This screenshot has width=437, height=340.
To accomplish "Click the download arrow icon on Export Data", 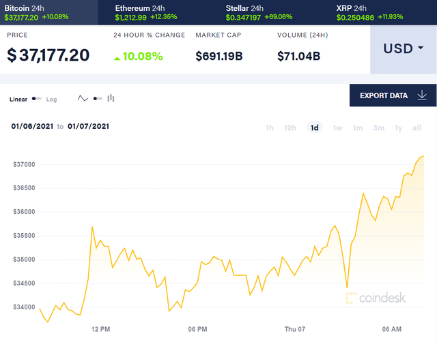I will [x=422, y=95].
